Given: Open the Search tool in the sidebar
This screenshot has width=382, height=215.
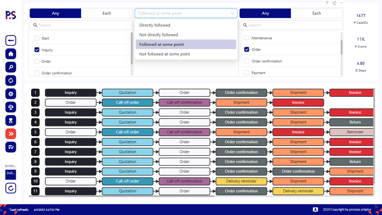Looking at the screenshot, I should pyautogui.click(x=11, y=67).
